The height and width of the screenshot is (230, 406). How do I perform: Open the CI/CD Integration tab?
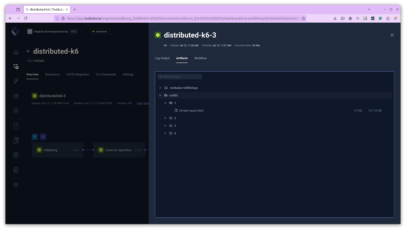(78, 74)
